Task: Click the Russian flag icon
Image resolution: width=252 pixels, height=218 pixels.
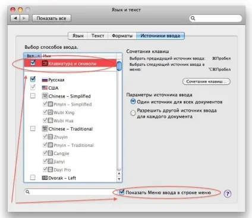Action: (x=45, y=80)
